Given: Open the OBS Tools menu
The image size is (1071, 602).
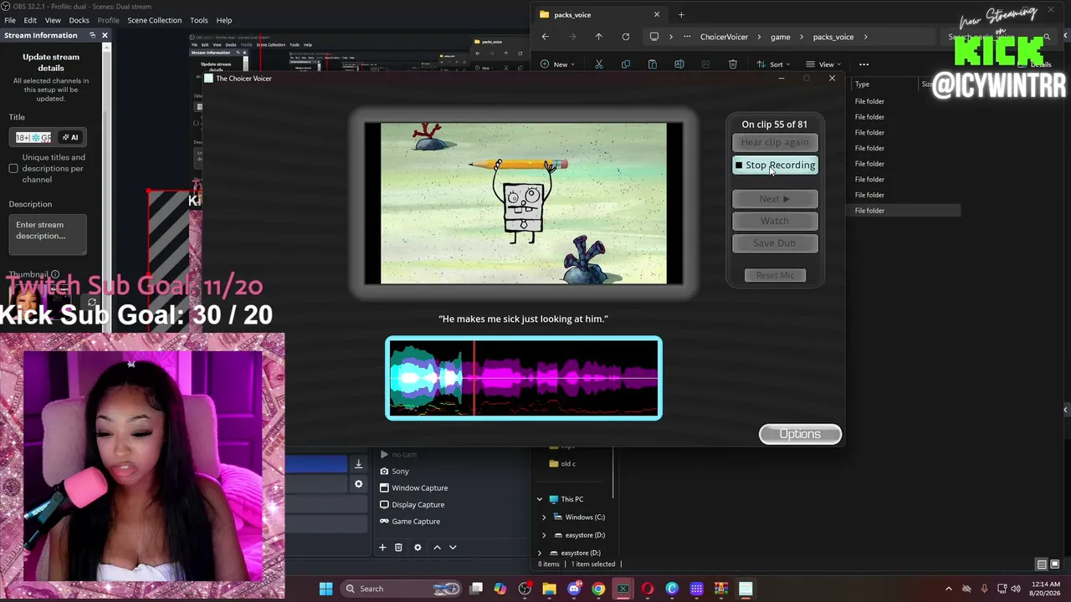Looking at the screenshot, I should point(199,20).
